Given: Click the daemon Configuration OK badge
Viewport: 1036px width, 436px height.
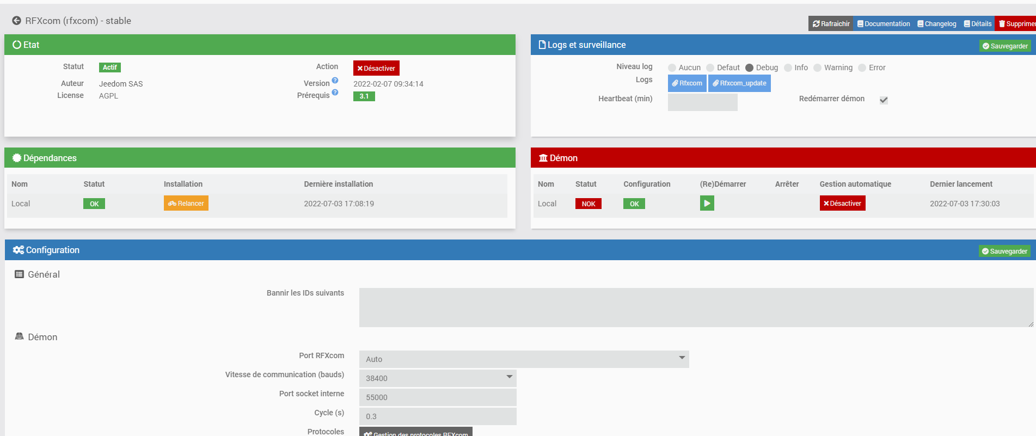Looking at the screenshot, I should point(634,204).
